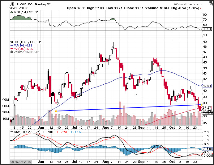This screenshot has width=214, height=165.
Task: Click the High 37.68 header value
Action: coord(95,8)
